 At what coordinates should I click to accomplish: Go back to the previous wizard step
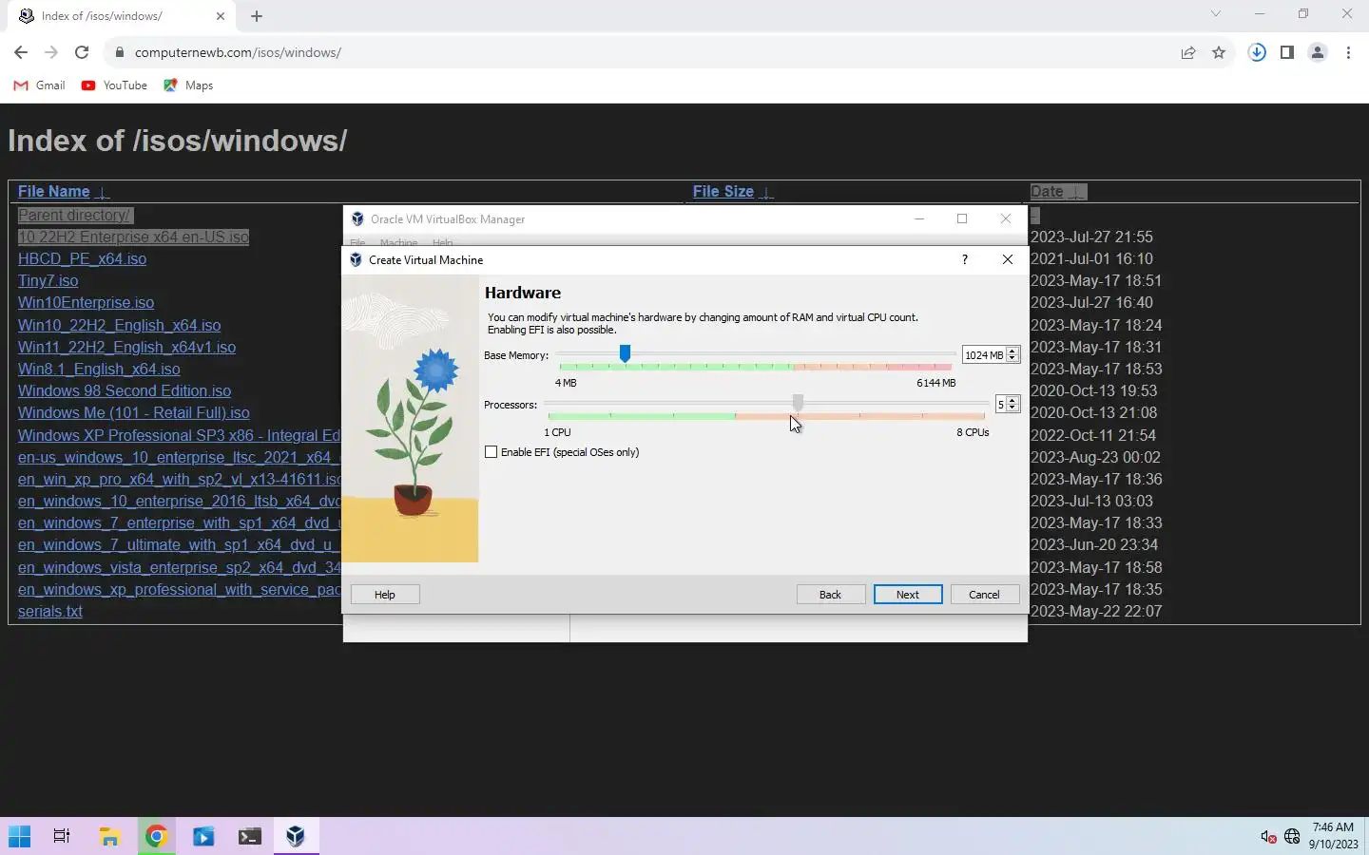[831, 595]
